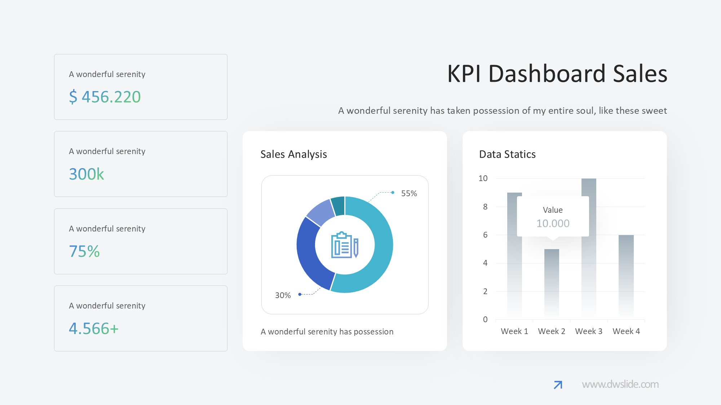Screen dimensions: 721x405
Task: Click the 55% callout label
Action: [x=409, y=194]
